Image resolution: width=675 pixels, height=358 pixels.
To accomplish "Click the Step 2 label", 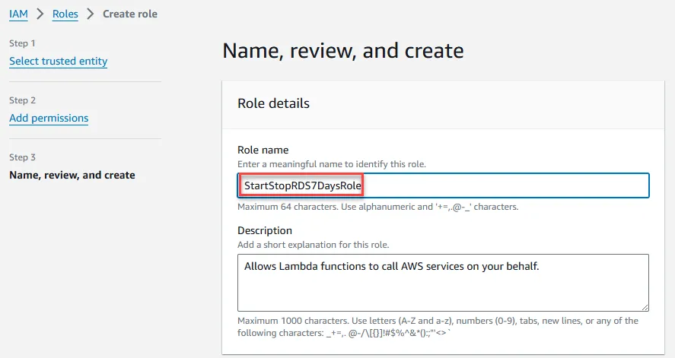I will (x=22, y=100).
